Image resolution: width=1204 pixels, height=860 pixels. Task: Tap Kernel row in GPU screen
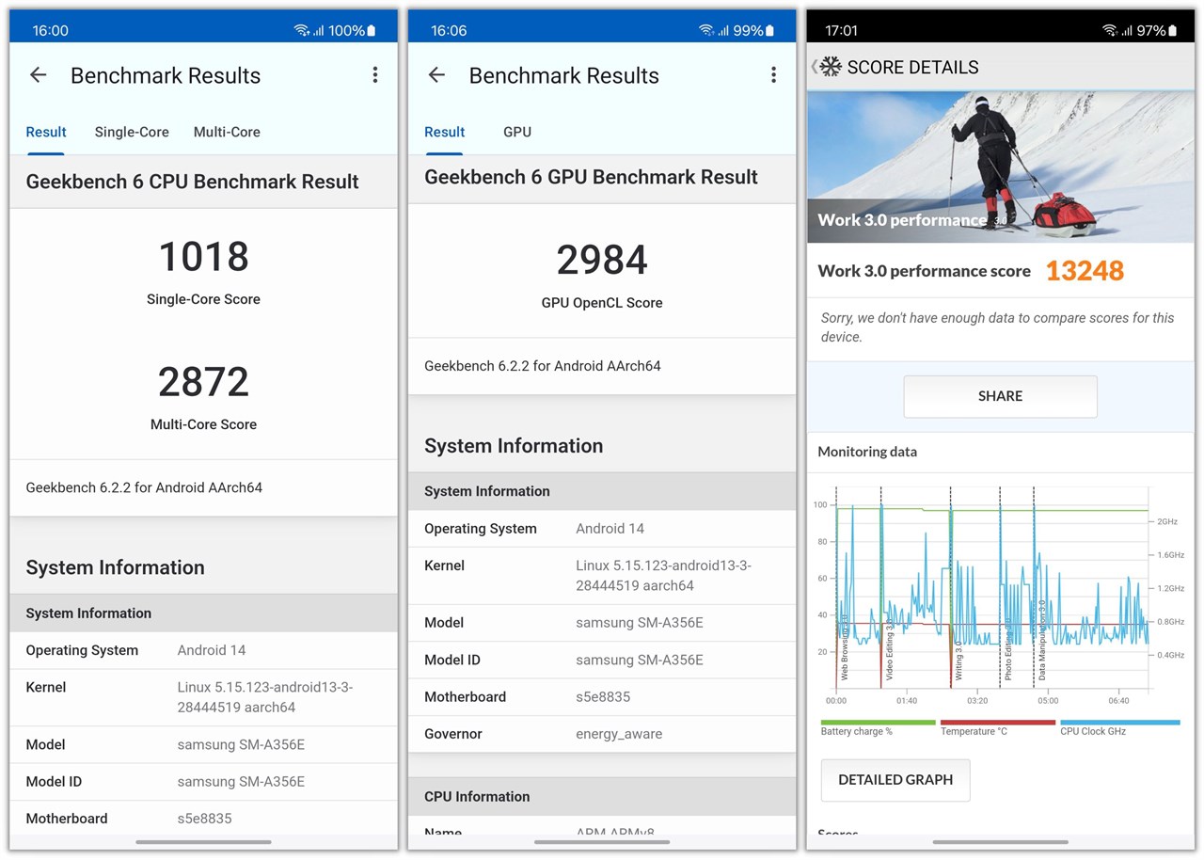coord(602,576)
